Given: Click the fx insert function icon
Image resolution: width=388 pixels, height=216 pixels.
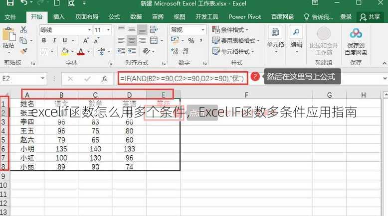Looking at the screenshot, I should (104, 79).
